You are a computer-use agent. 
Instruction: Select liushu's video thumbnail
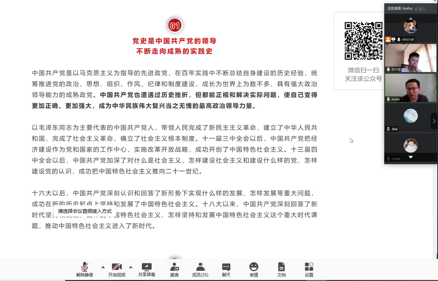point(411,88)
